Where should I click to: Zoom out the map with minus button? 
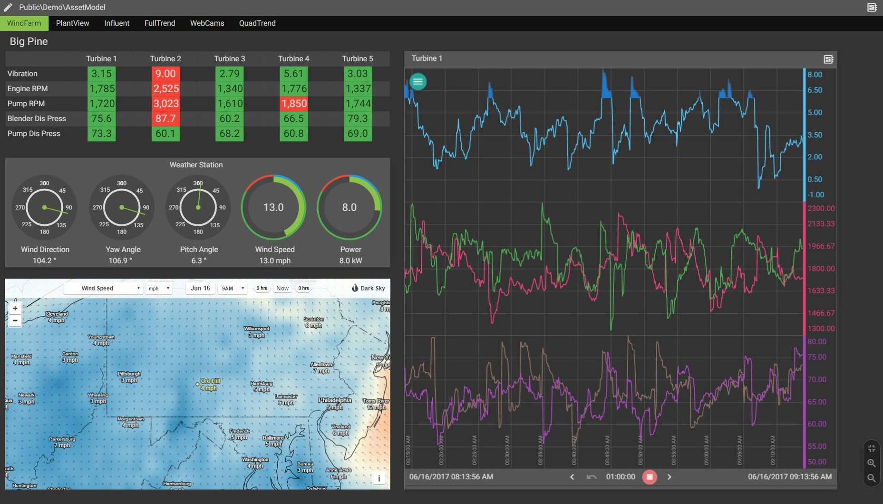coord(15,320)
